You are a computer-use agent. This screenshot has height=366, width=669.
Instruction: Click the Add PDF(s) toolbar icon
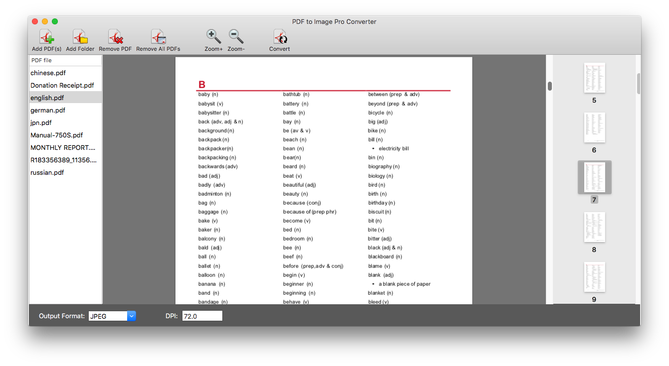[46, 37]
